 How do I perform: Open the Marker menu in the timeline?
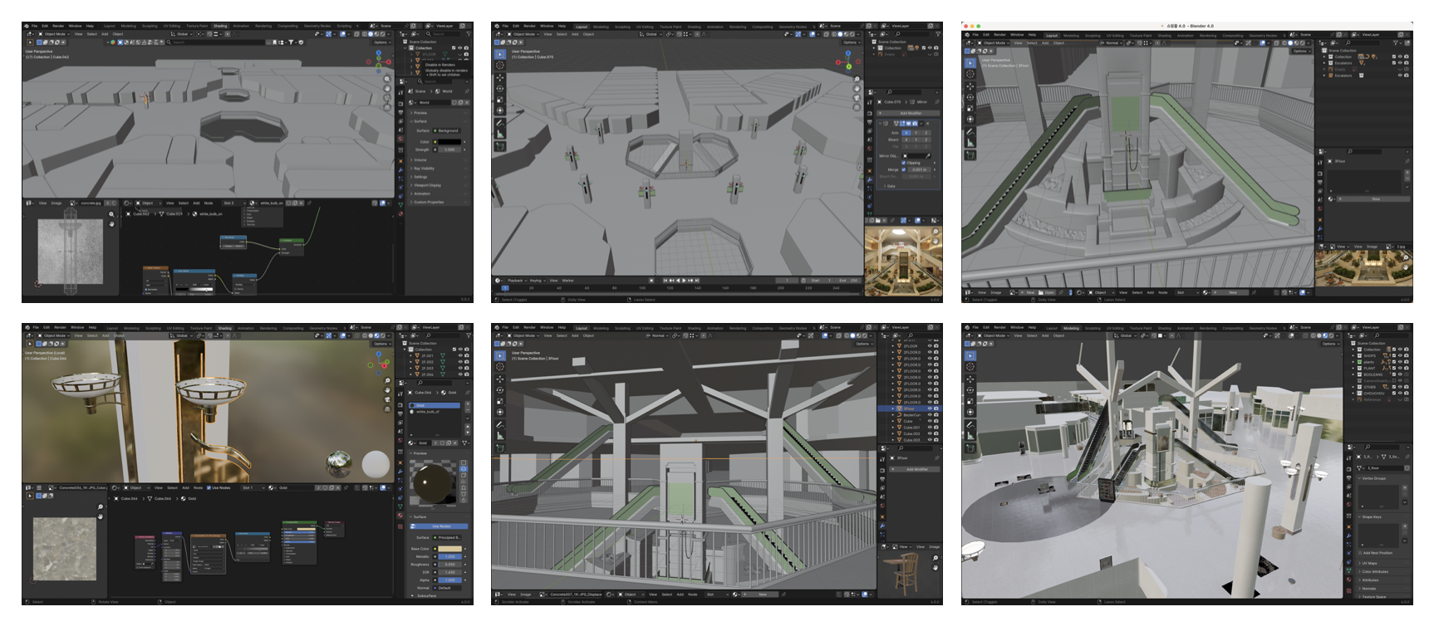click(x=568, y=281)
